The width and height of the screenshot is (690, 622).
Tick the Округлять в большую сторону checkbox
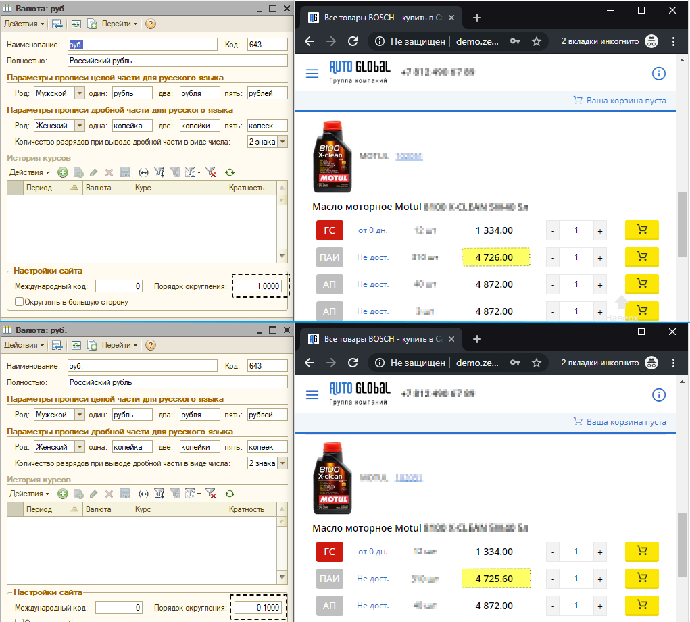(20, 302)
